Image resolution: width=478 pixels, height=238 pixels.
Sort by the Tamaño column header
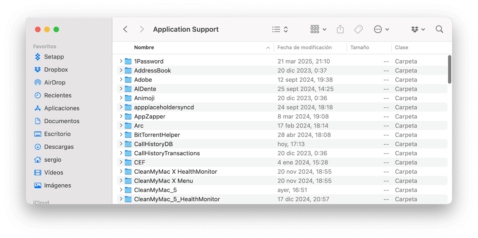pos(360,47)
